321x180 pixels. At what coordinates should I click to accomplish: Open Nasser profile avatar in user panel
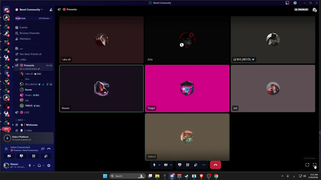[6, 165]
